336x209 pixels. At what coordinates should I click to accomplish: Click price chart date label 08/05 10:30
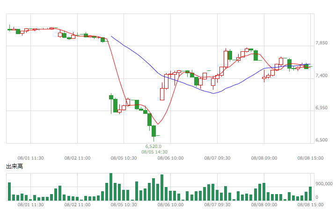(124, 158)
